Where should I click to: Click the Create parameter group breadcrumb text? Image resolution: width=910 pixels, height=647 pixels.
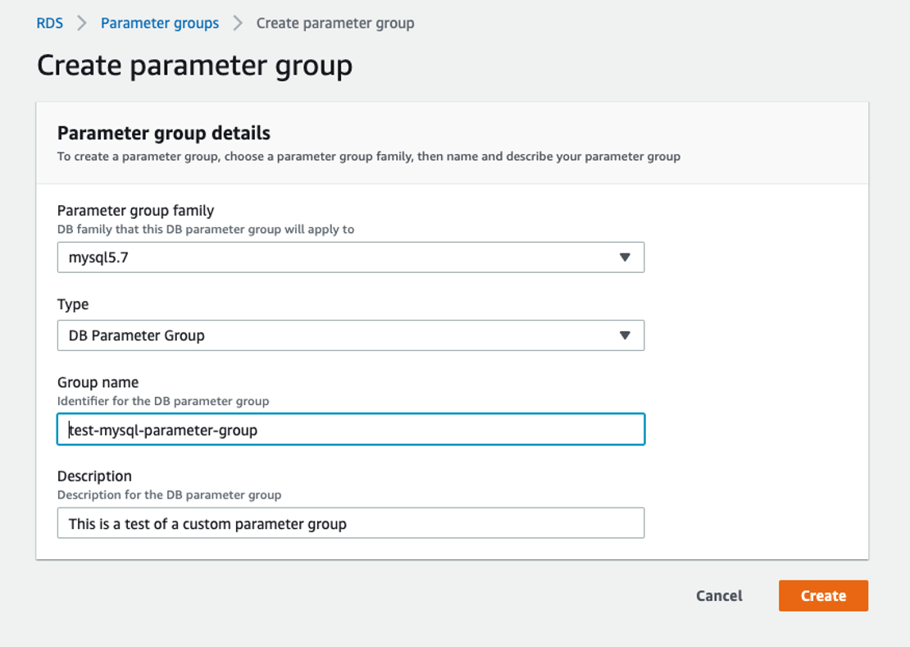pos(335,23)
